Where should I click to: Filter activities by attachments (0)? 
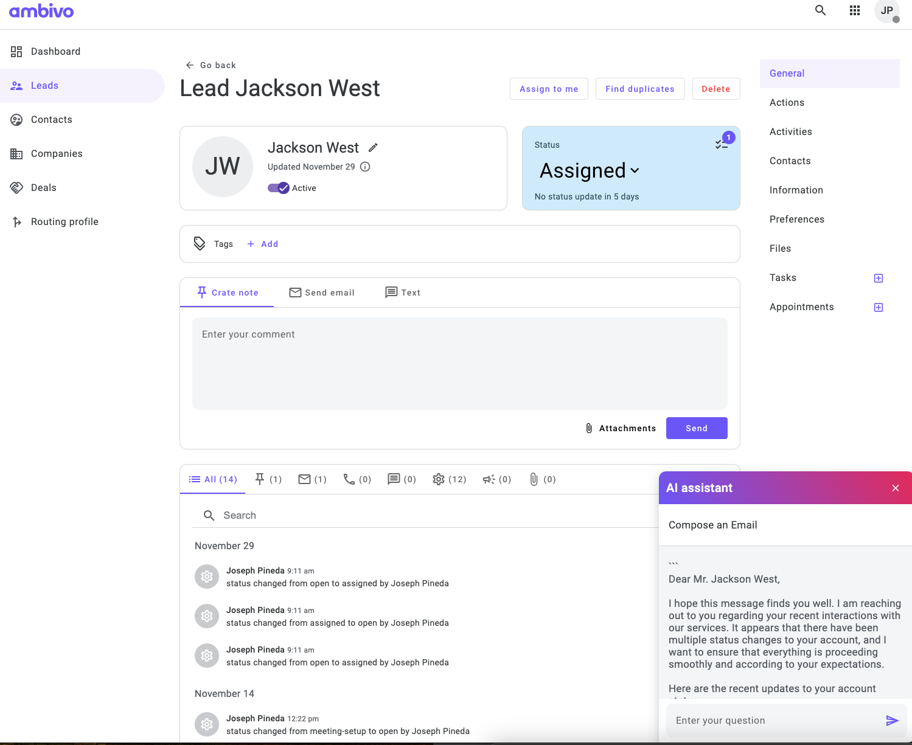(542, 479)
